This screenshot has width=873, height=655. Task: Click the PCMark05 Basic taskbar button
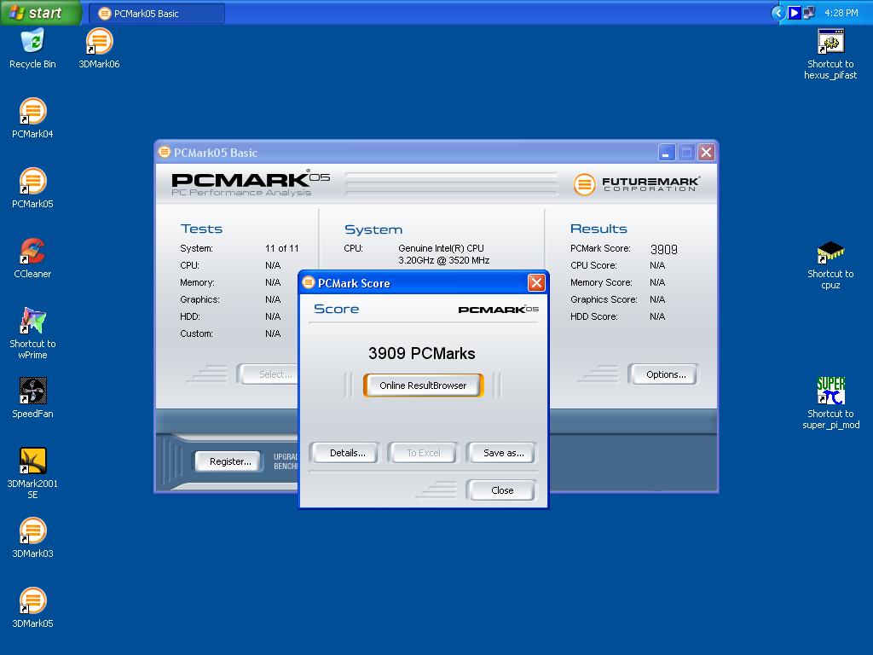click(x=157, y=14)
